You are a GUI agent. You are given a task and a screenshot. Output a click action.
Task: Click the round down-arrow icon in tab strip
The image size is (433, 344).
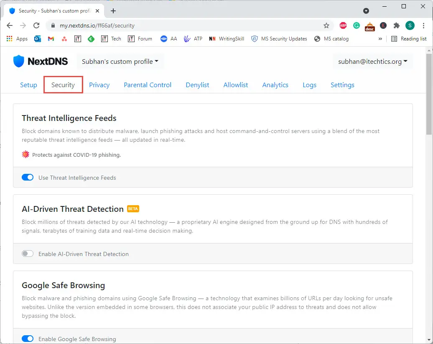point(366,11)
